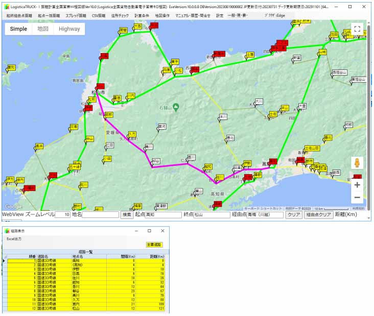
Task: Open the CSV距離 menu
Action: [99, 15]
